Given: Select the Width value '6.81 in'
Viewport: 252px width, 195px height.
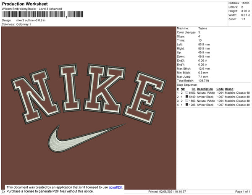Looking at the screenshot, I should 246,15.
